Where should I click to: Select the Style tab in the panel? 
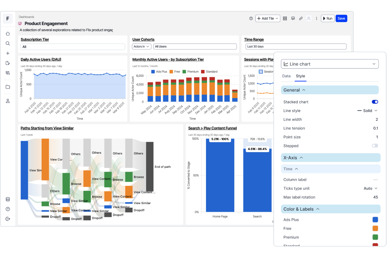300,76
